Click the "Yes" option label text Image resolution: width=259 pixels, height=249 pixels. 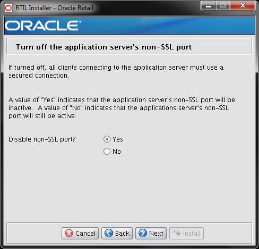[x=118, y=139]
